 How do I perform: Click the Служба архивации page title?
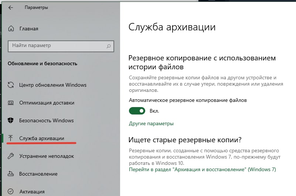tap(172, 27)
